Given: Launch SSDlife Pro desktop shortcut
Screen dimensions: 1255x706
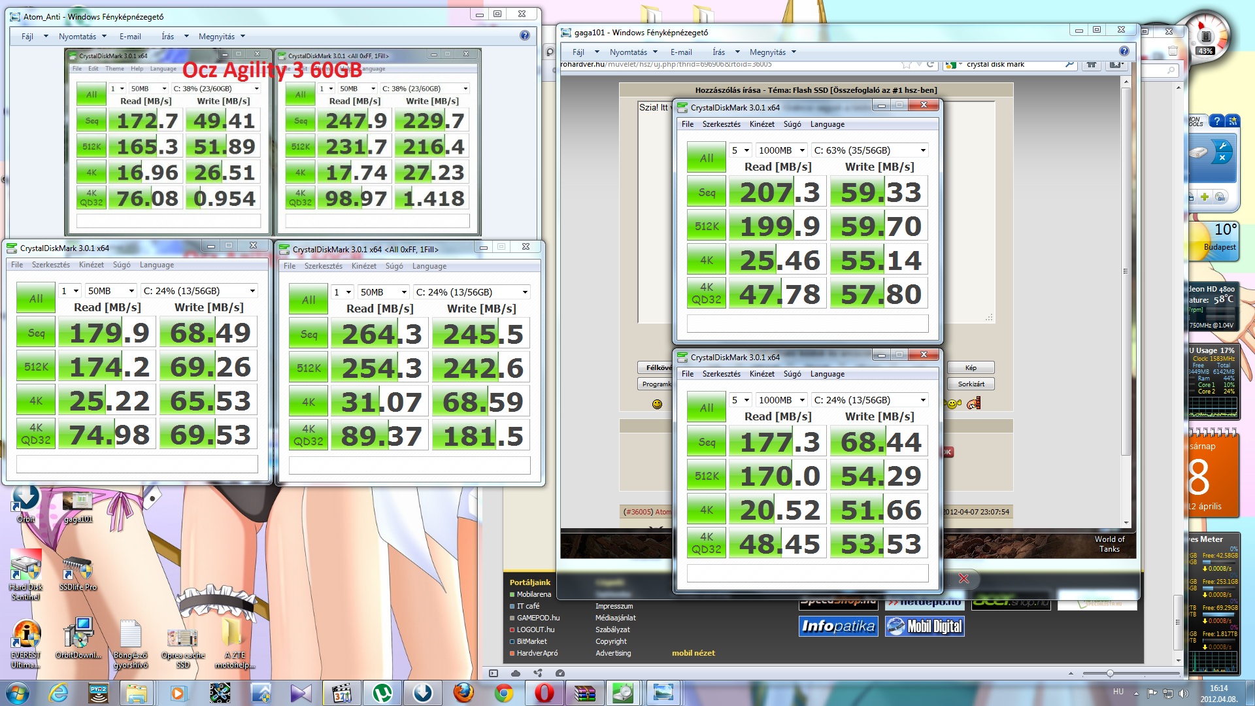Looking at the screenshot, I should point(78,575).
